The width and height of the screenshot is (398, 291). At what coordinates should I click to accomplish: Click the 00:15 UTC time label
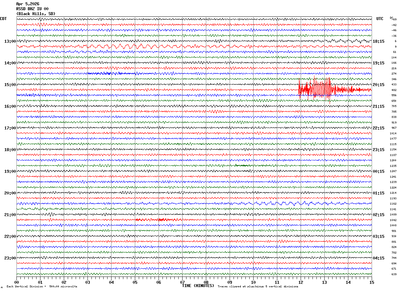(x=379, y=171)
